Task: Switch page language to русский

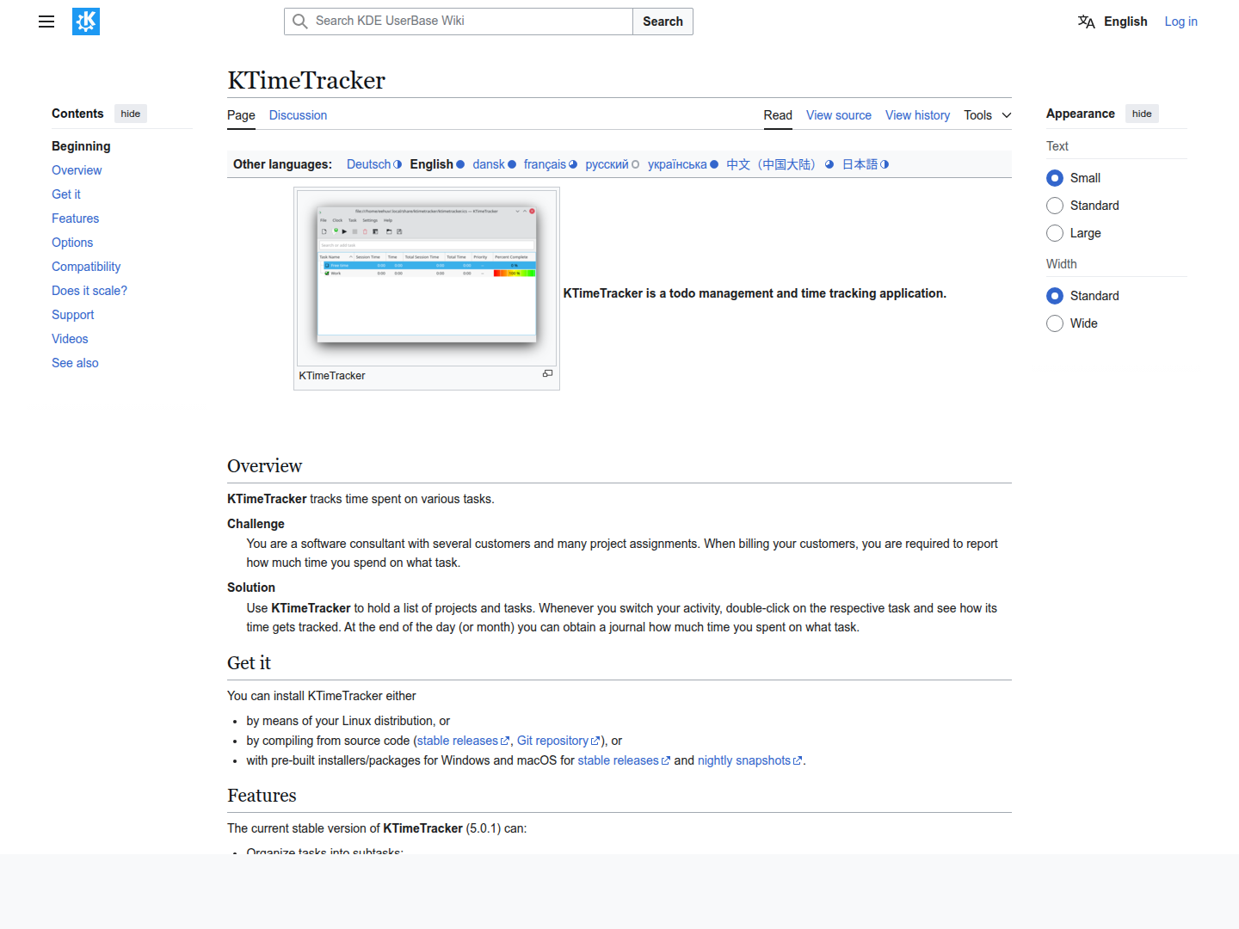Action: (607, 164)
